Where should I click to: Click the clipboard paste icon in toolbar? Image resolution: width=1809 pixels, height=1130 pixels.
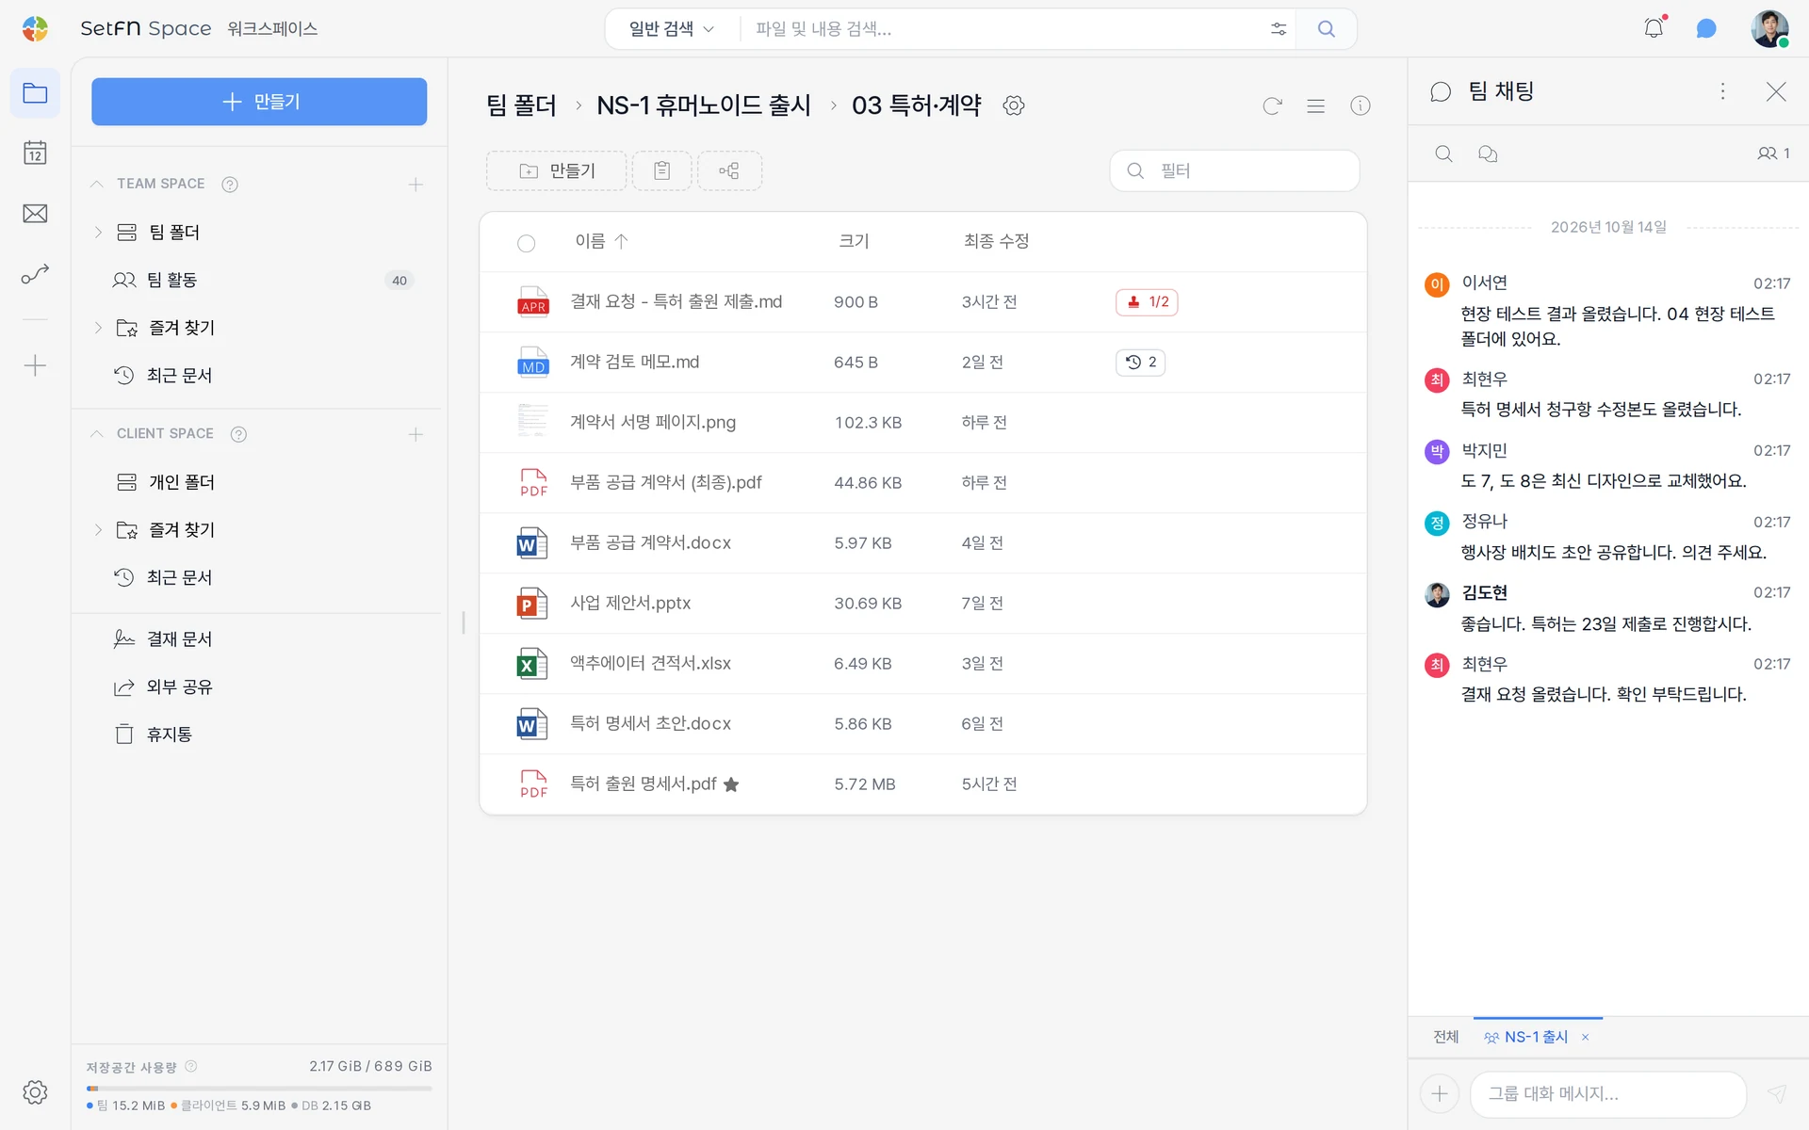(x=661, y=170)
